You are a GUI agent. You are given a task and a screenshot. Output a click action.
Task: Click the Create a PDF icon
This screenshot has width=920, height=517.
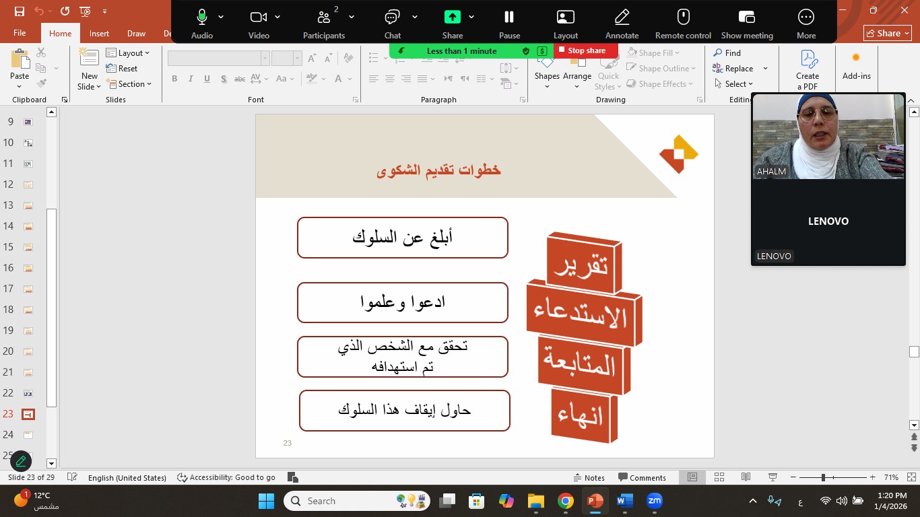coord(807,61)
